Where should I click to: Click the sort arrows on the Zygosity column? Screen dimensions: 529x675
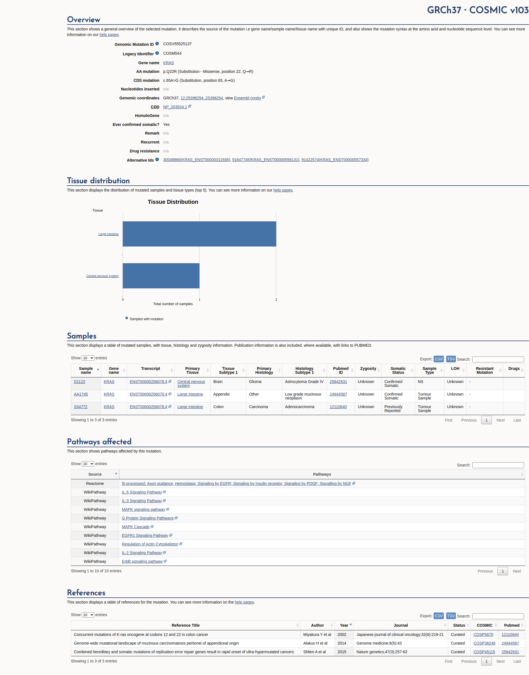click(379, 370)
